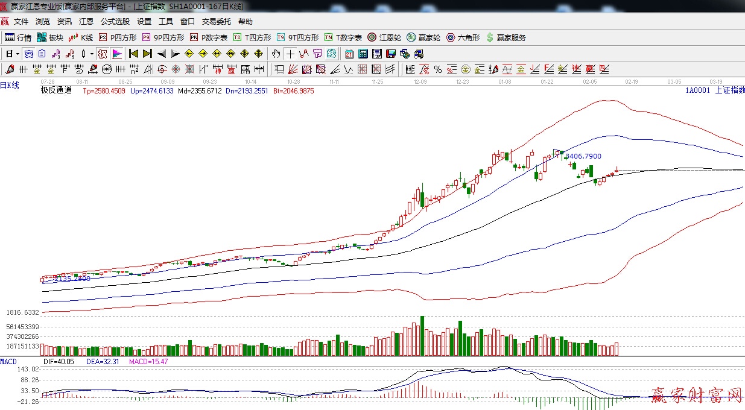Click the percent (%) drawing tool
Screen dimensions: 745x410
437,69
